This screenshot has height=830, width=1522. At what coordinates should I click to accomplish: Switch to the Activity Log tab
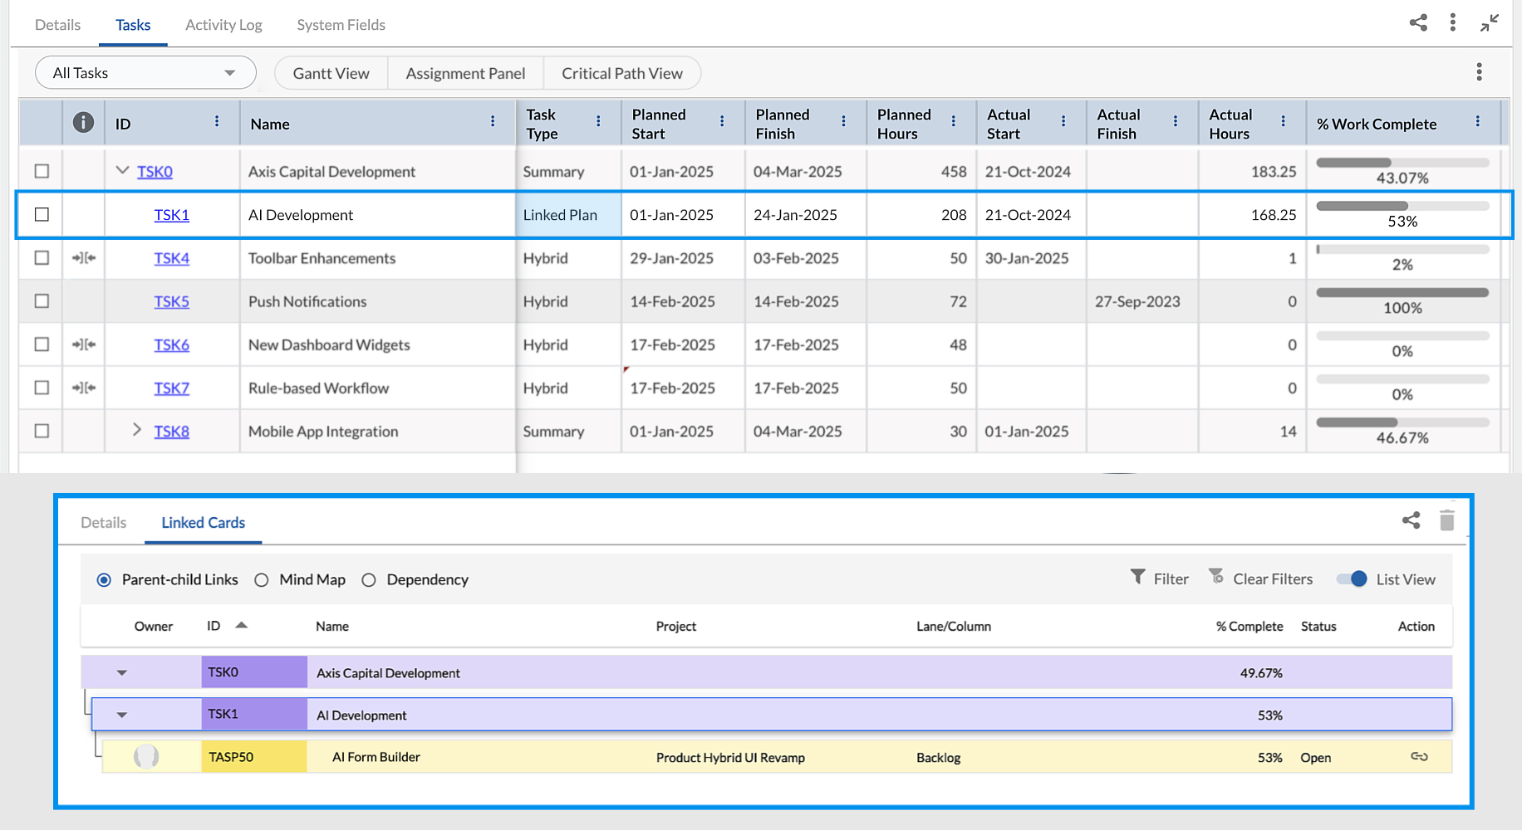point(223,25)
